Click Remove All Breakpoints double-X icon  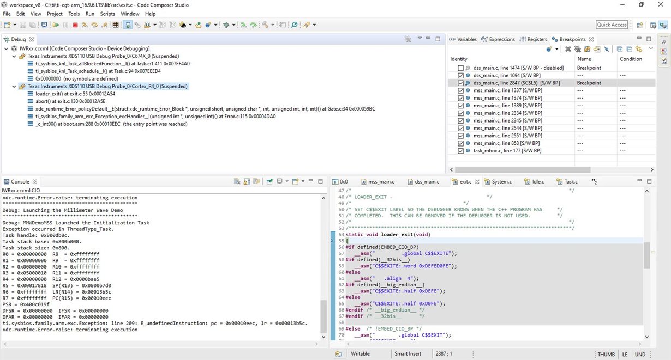pyautogui.click(x=578, y=49)
